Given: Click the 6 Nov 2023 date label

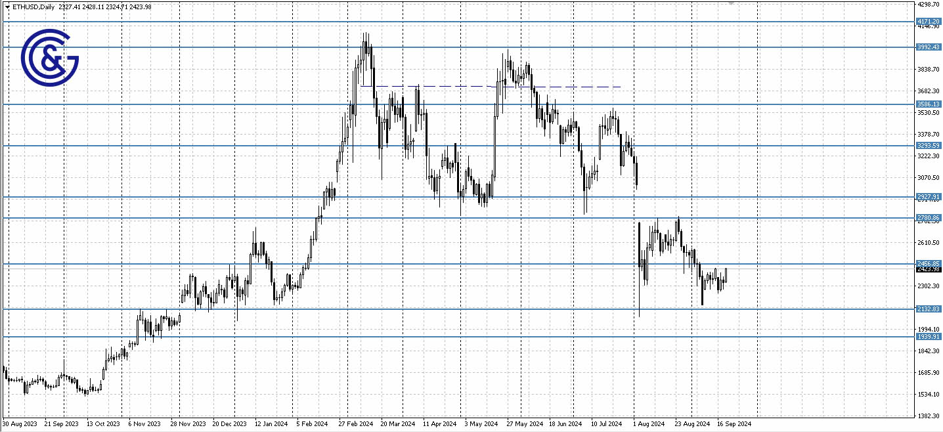Looking at the screenshot, I should coord(144,424).
